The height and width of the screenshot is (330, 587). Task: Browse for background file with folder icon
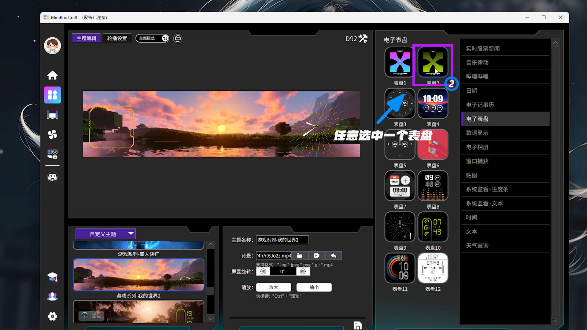(300, 255)
